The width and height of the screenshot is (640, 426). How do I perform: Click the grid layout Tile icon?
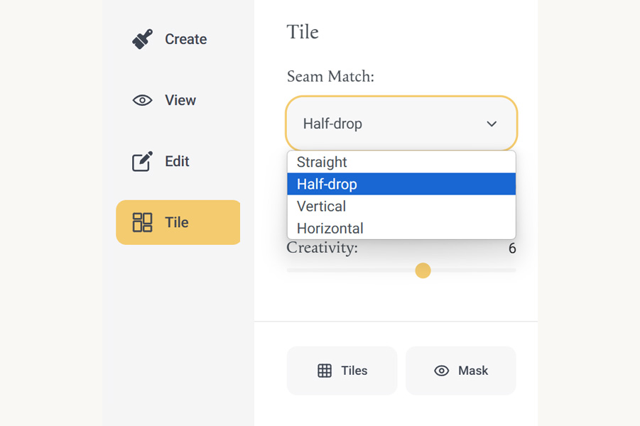pos(143,222)
